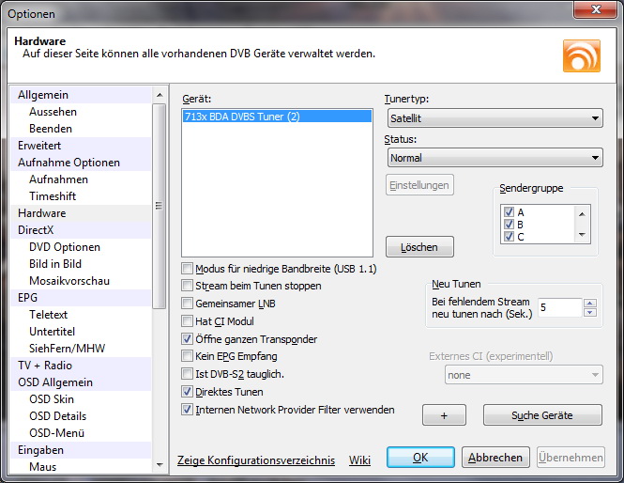Viewport: 624px width, 483px height.
Task: Open the Erweitert options page
Action: point(81,146)
